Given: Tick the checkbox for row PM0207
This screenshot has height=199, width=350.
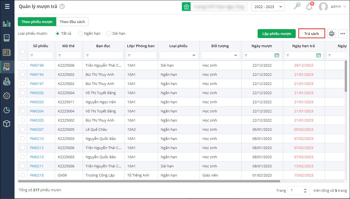Looking at the screenshot, I should pos(23,129).
